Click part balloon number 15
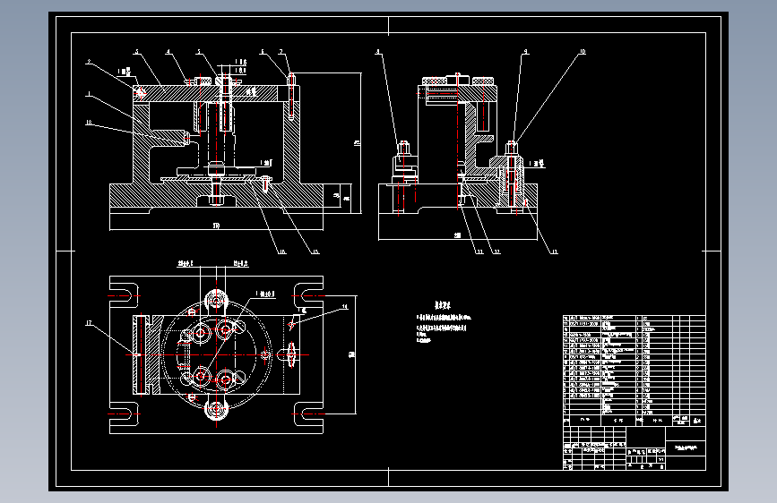Image resolution: width=777 pixels, height=503 pixels. (x=315, y=252)
